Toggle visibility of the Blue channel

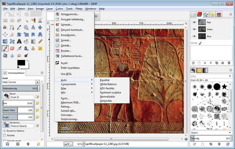[x=194, y=36]
